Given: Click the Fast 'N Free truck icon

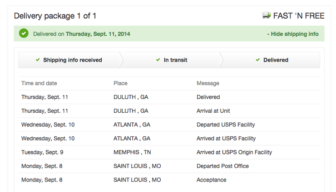Looking at the screenshot, I should 266,15.
